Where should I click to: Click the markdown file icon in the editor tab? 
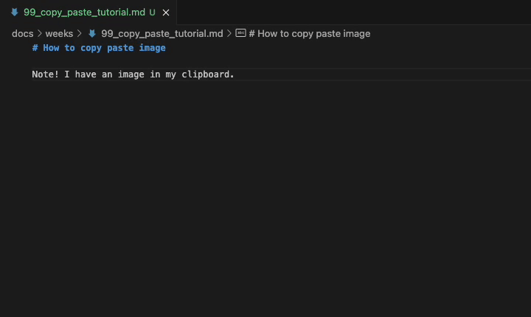pos(14,13)
